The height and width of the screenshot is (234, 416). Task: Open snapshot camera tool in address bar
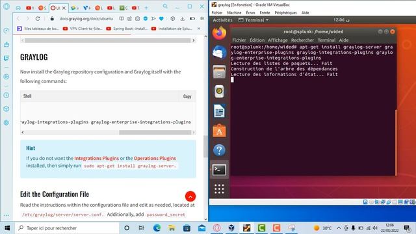click(x=137, y=19)
